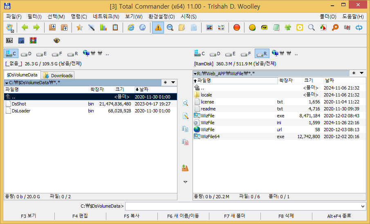
Task: Switch to the $DsVolumeData tab
Action: coord(22,75)
